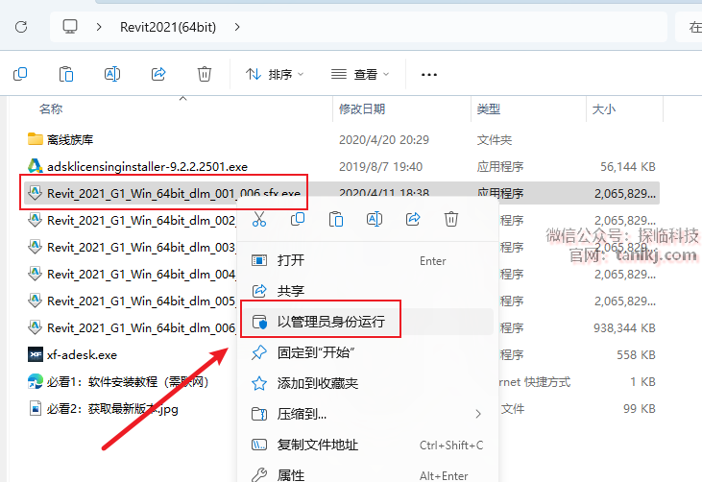Click the Rename icon in the context menu

click(x=375, y=219)
